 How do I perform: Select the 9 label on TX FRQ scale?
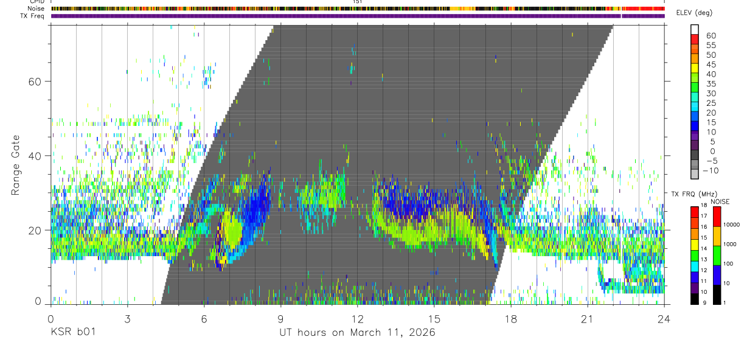click(705, 303)
